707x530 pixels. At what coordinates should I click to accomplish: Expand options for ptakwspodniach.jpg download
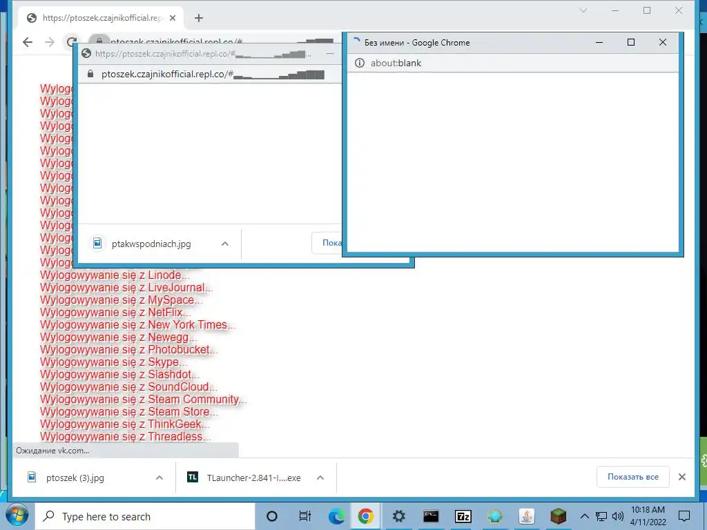(225, 244)
